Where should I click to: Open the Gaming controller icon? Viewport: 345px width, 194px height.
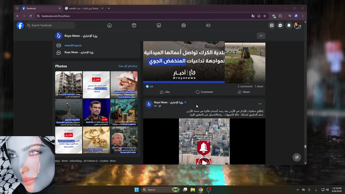[208, 25]
